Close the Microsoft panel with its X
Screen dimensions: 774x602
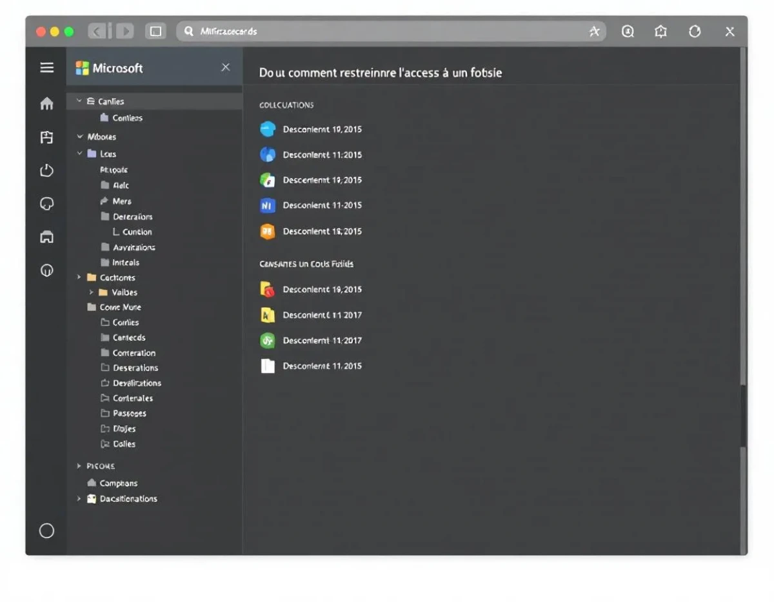[x=225, y=67]
